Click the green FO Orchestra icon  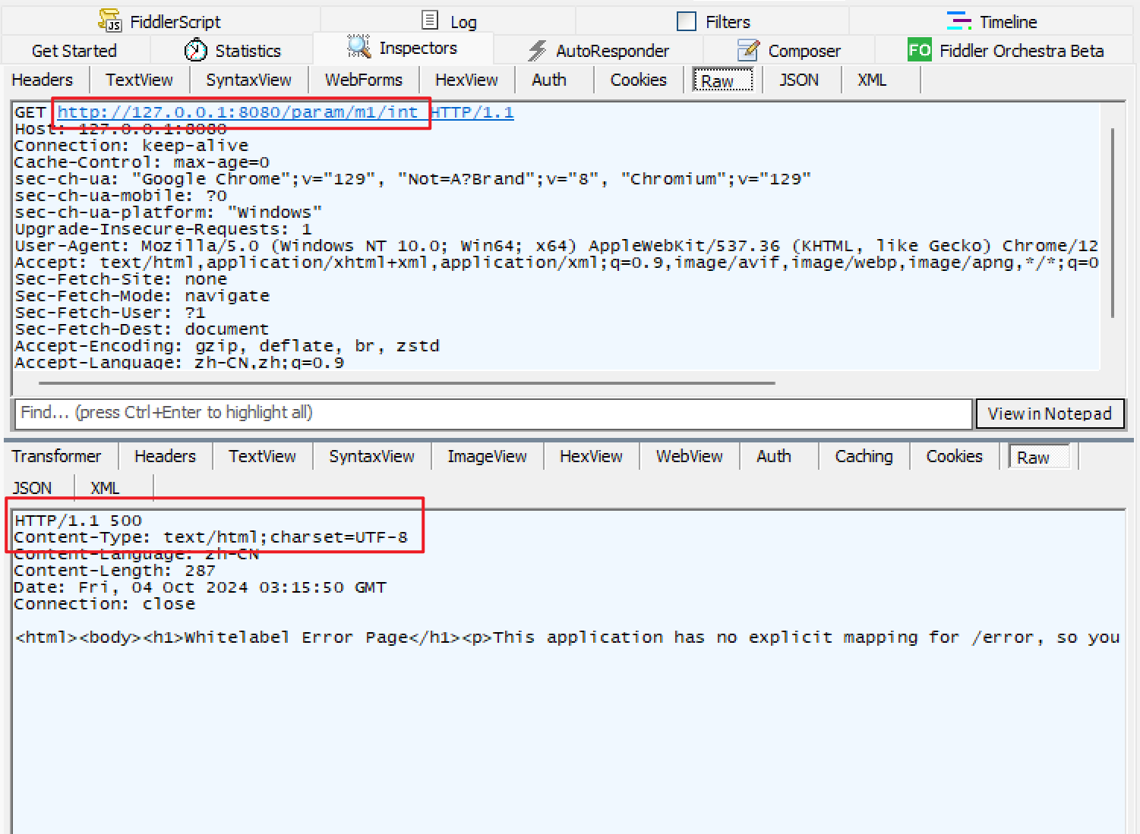[x=920, y=50]
